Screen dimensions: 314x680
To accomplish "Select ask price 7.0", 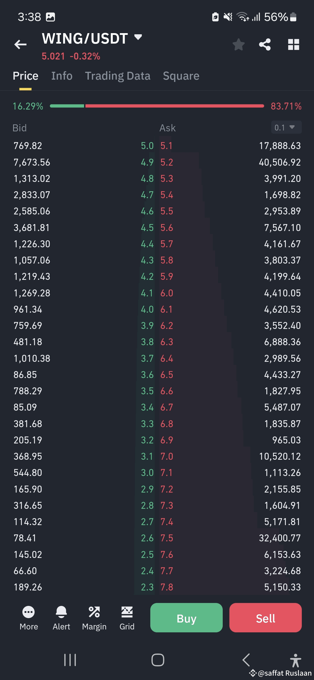I will 167,456.
